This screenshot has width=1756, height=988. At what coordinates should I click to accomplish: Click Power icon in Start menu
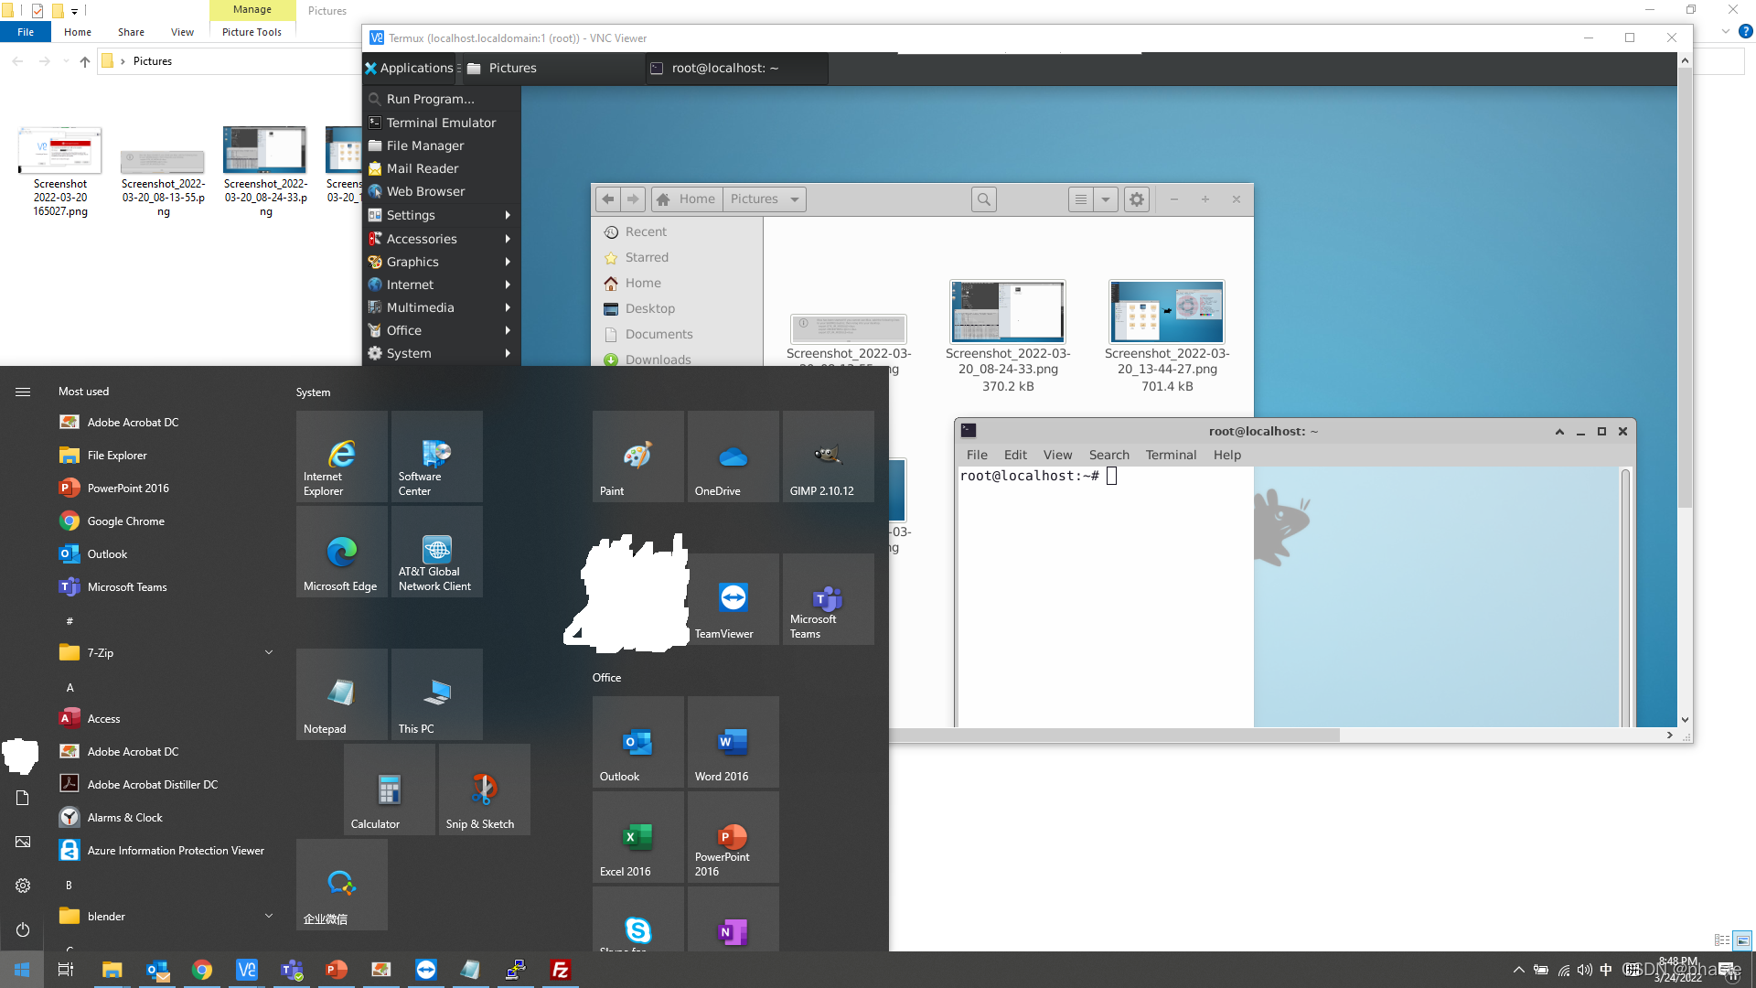(x=23, y=929)
